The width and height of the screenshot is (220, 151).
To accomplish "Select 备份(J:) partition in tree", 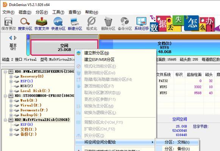I will coord(28,134).
